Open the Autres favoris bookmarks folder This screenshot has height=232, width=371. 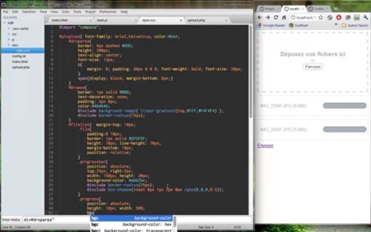[355, 25]
